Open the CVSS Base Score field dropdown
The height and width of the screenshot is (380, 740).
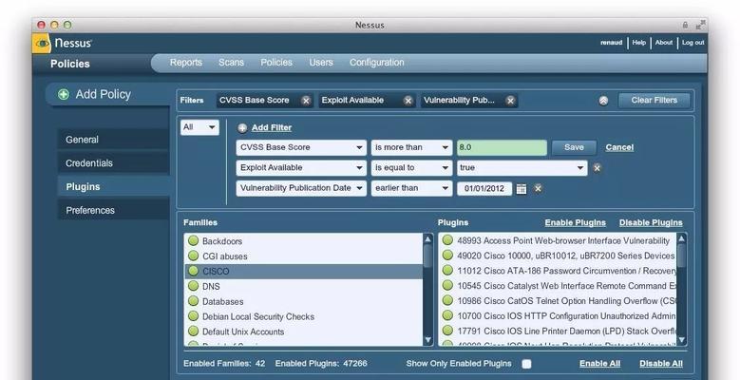(x=301, y=148)
